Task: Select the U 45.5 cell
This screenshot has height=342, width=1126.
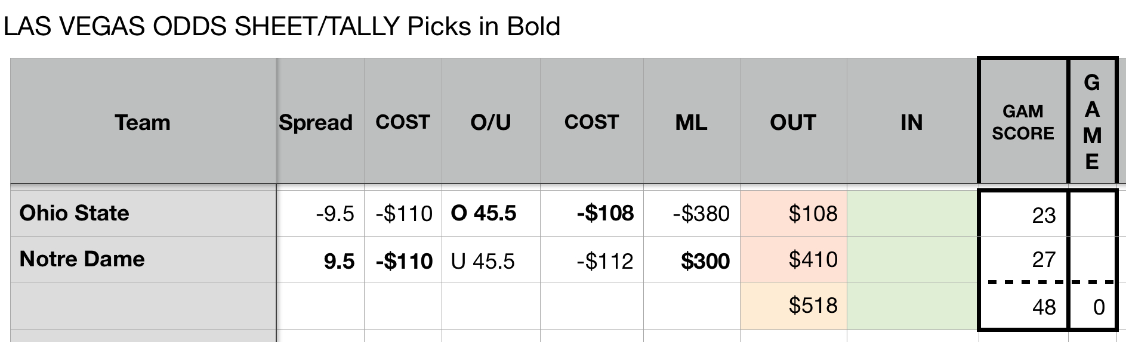Action: coord(490,260)
